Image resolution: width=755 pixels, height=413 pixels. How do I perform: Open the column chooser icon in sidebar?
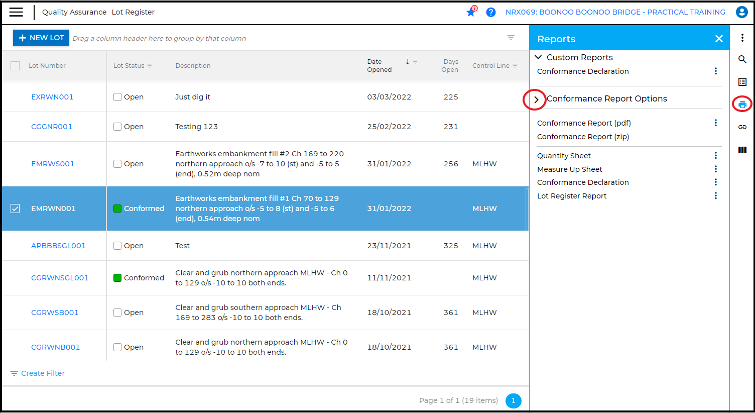pos(742,150)
